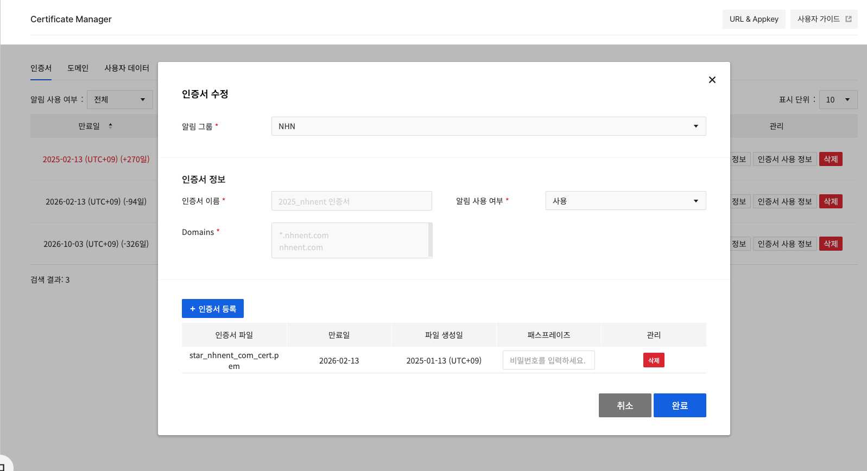Click the + 인증서 등록 button
The height and width of the screenshot is (471, 867).
[212, 309]
